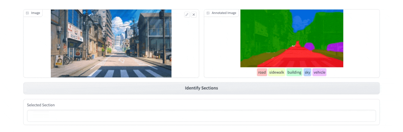Click the image icon beside the Image label

click(x=27, y=13)
